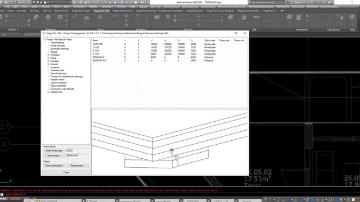This screenshot has width=360, height=202.
Task: Open MagiCAD Circuit Designer ribbon tab
Action: [x=220, y=11]
